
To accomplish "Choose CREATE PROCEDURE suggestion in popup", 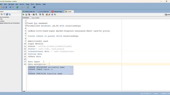I will pyautogui.click(x=50, y=67).
